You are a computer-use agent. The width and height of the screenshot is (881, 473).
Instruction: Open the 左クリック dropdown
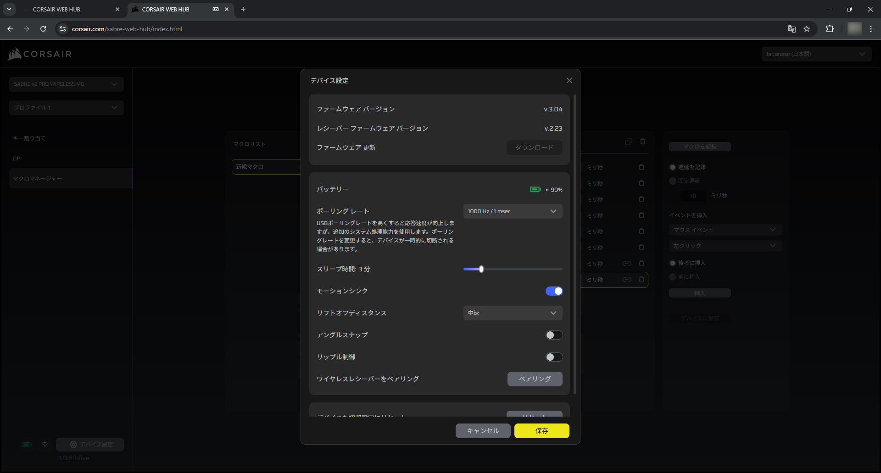(x=725, y=246)
